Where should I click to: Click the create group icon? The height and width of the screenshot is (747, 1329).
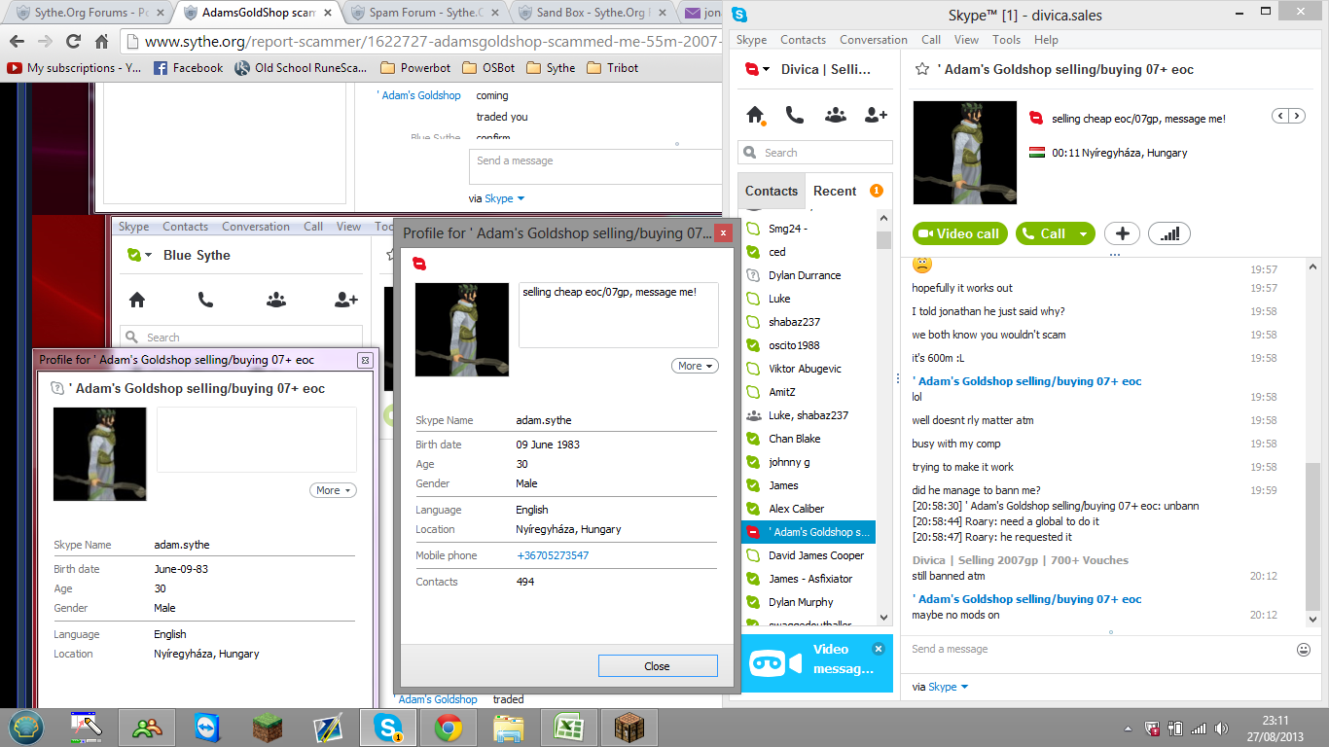tap(835, 115)
